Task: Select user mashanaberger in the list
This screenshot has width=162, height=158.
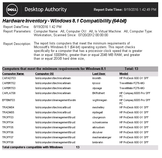Action: 101,138
